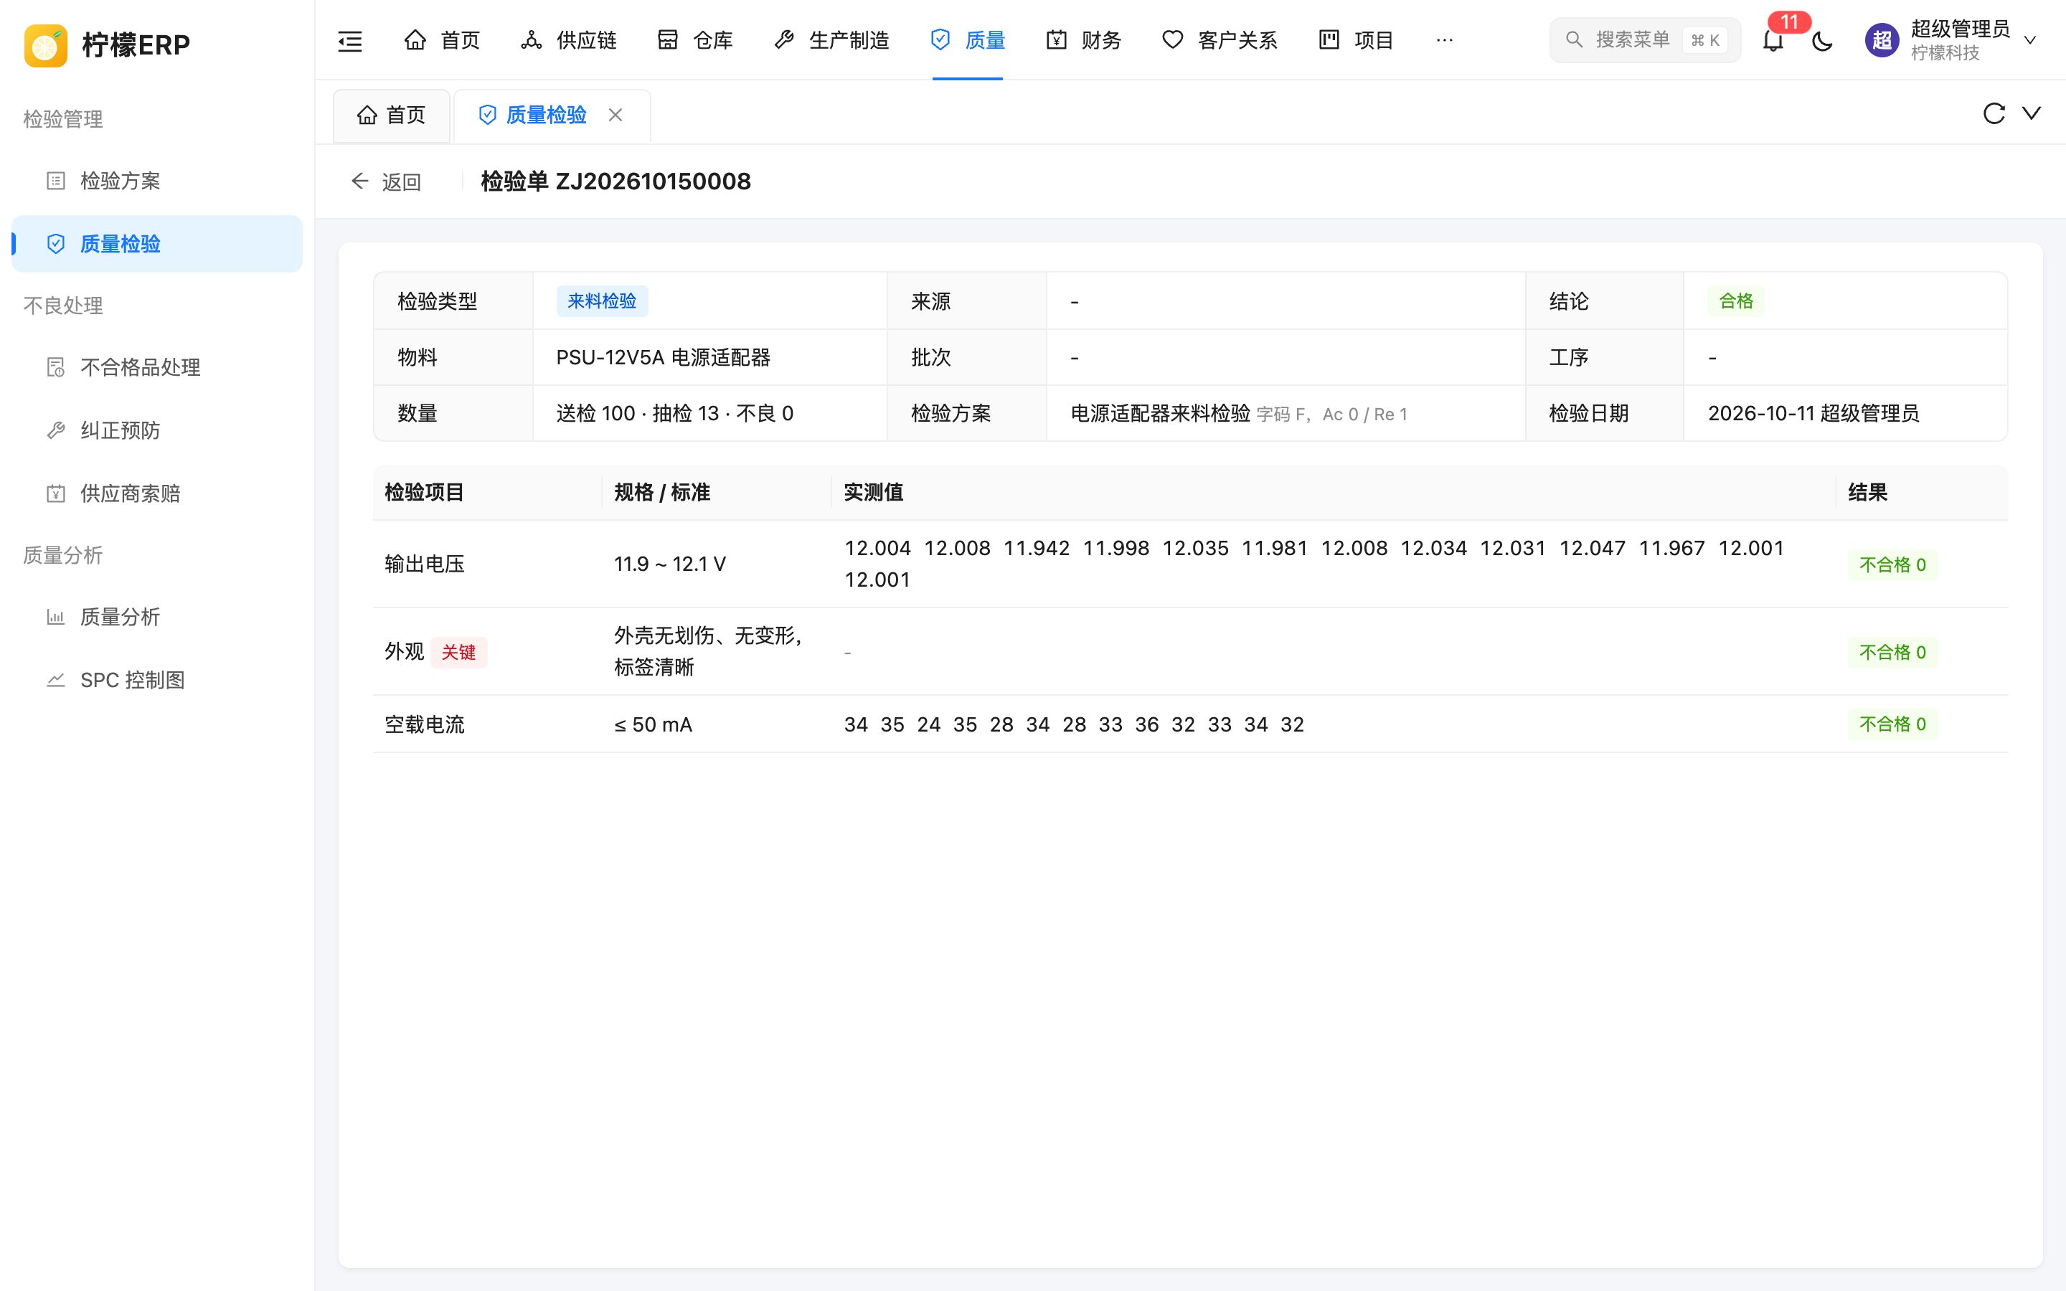
Task: Click the 来料检验 type tag
Action: point(602,301)
